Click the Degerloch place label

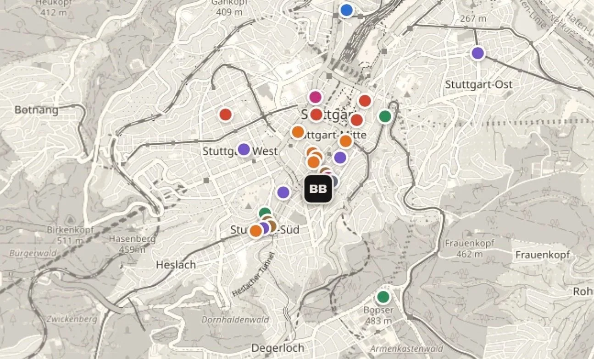click(278, 348)
